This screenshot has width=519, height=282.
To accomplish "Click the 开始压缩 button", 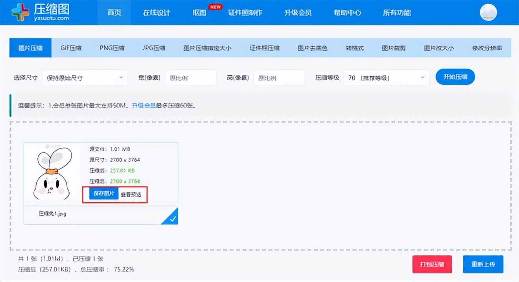I will pyautogui.click(x=455, y=77).
